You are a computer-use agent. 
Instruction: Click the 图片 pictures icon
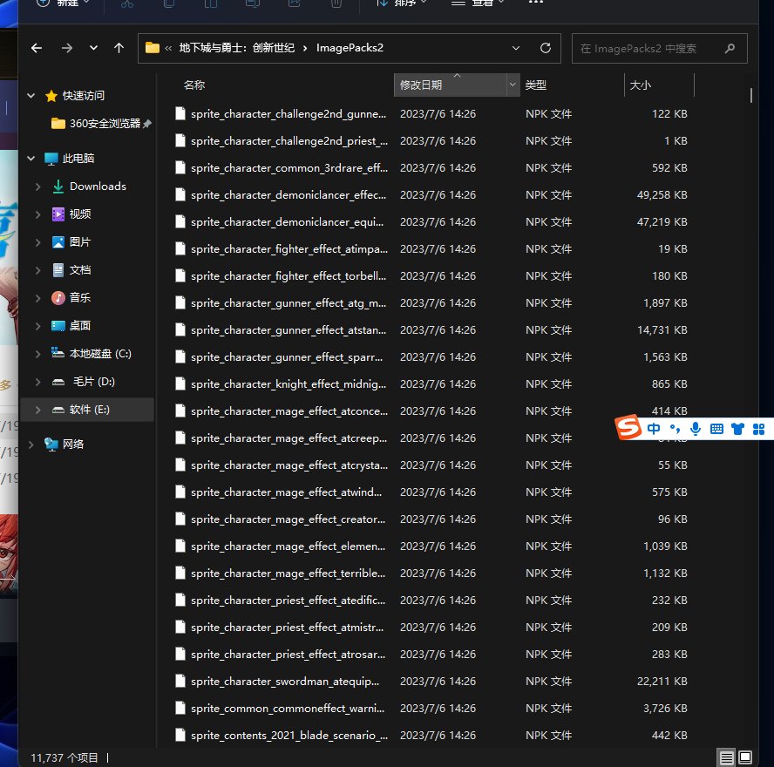point(58,241)
